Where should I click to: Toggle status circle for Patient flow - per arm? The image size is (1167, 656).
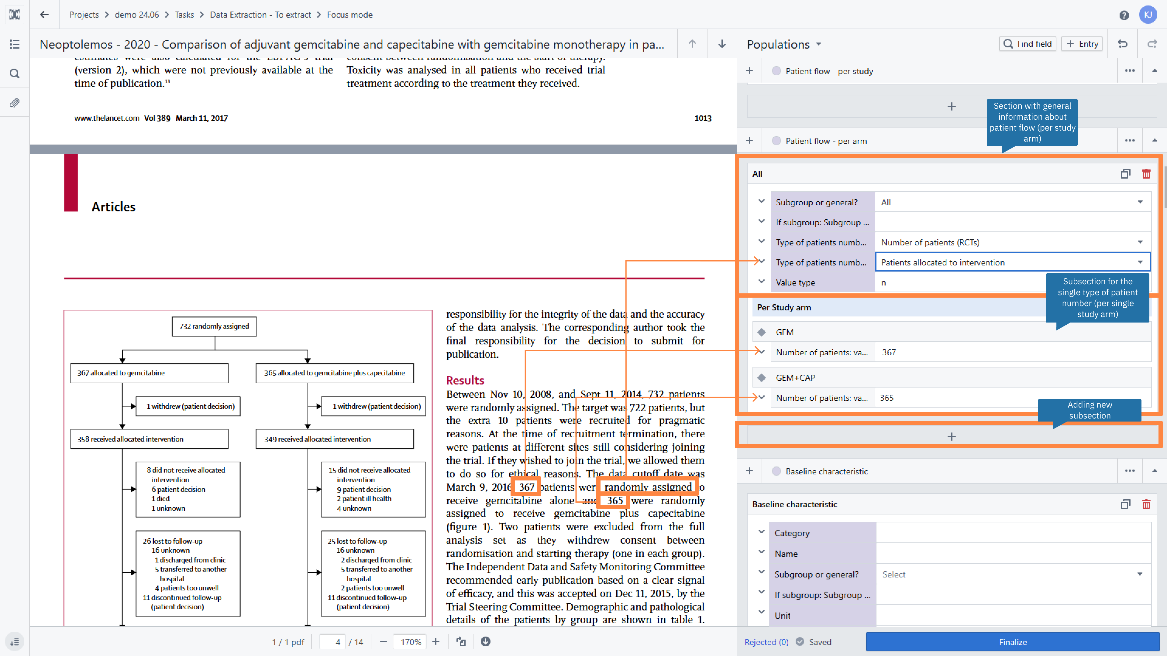[x=776, y=140]
